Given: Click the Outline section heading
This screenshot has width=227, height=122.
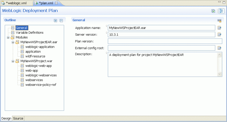Looking at the screenshot, I should point(10,20).
